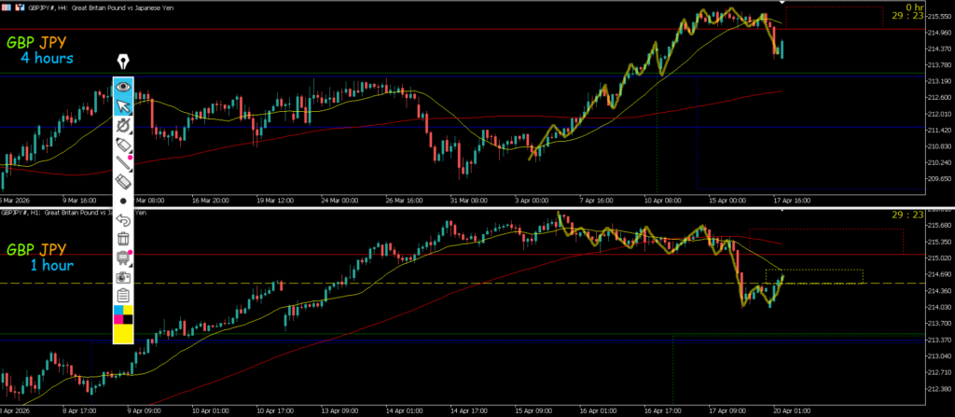Click the chart shift triangle atop H4 chart

click(x=782, y=3)
